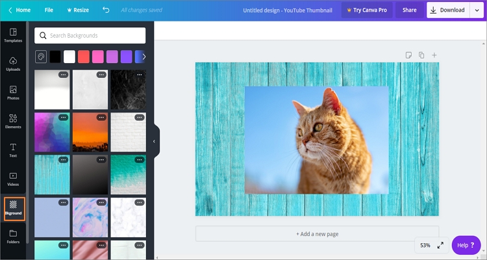
Task: Click the Download button
Action: pos(448,10)
